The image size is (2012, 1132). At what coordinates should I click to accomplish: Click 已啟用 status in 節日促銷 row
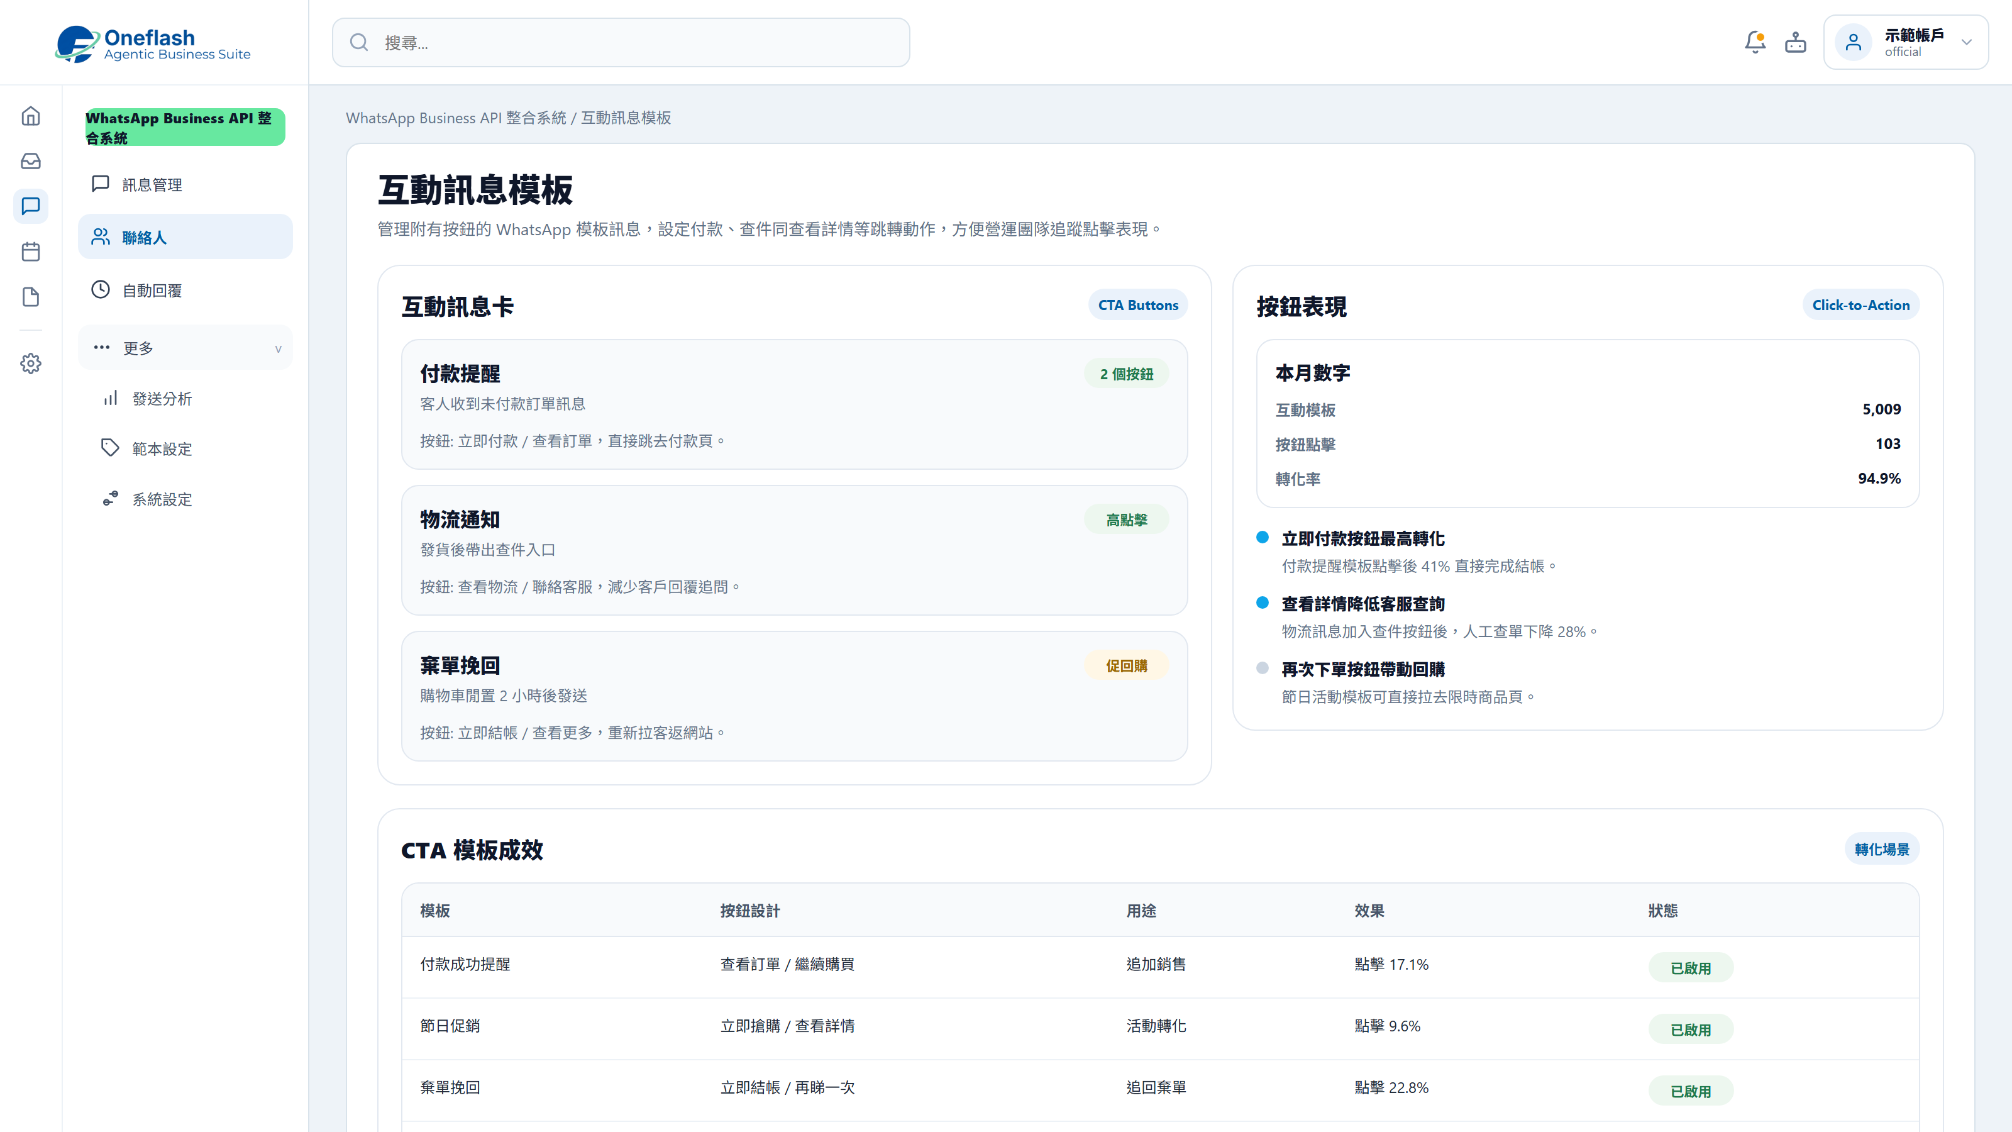(1691, 1029)
